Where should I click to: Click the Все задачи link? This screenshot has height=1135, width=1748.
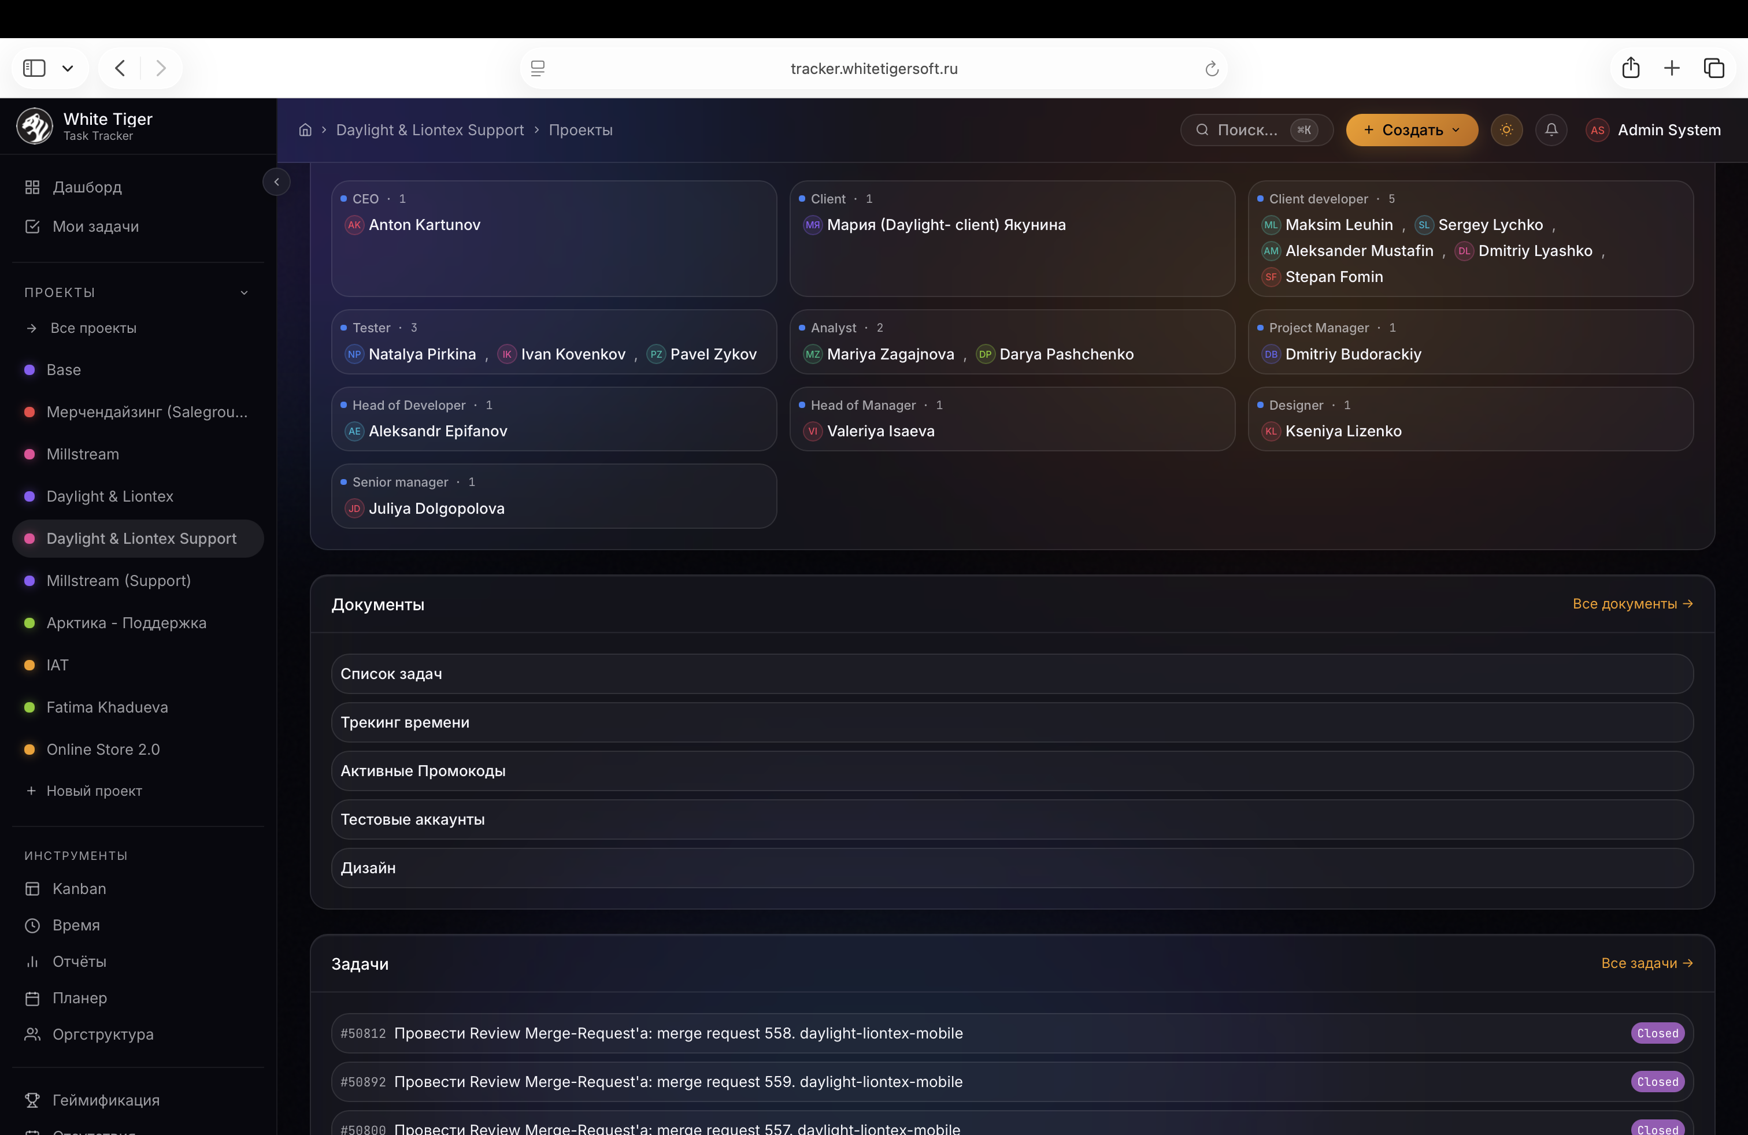pos(1647,963)
